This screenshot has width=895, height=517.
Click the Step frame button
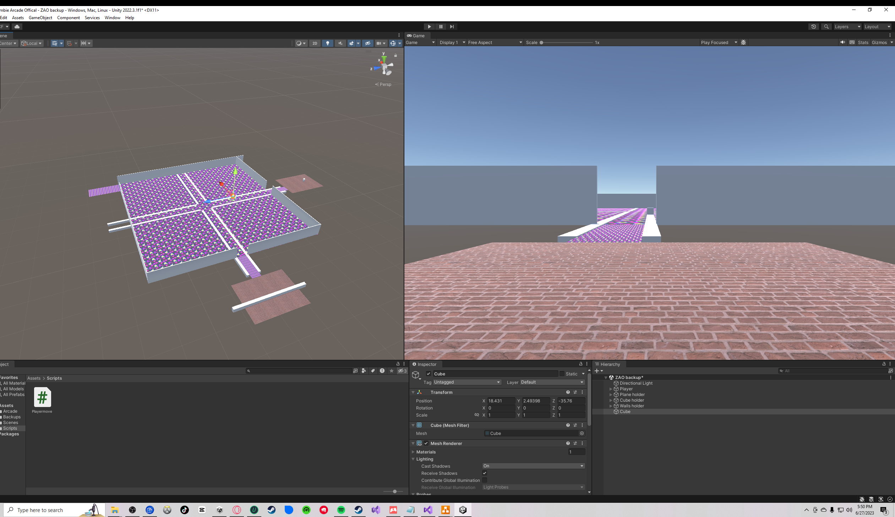click(x=452, y=27)
